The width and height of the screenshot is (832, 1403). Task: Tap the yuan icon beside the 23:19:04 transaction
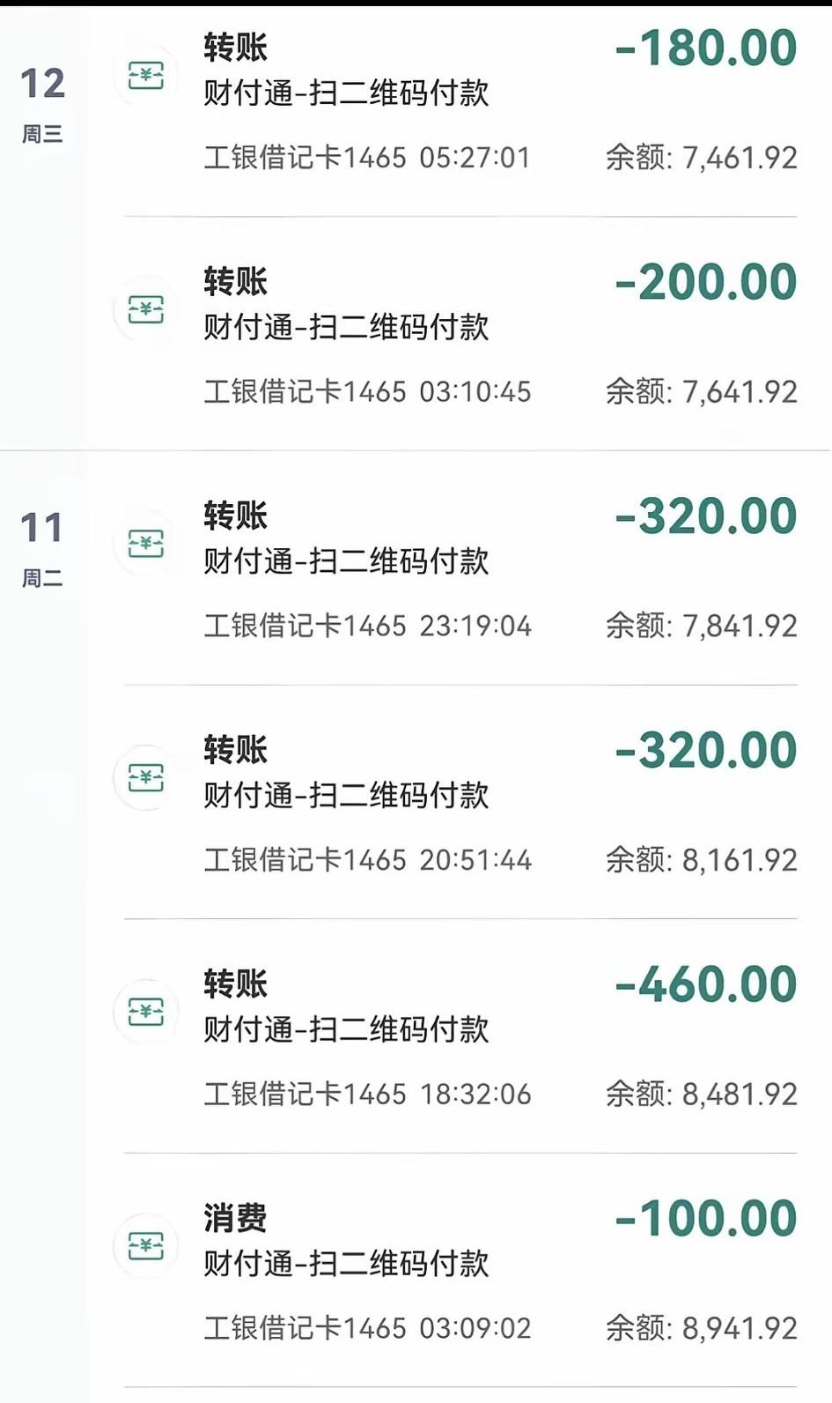[146, 544]
